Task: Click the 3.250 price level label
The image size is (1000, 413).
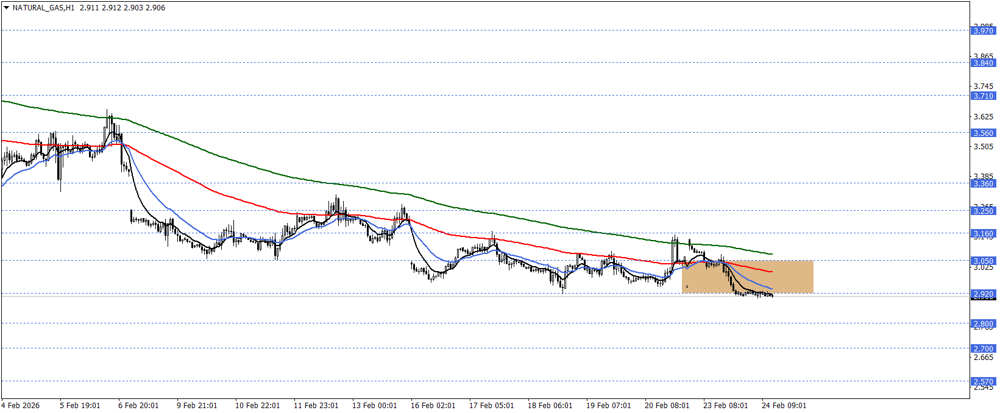Action: point(982,211)
